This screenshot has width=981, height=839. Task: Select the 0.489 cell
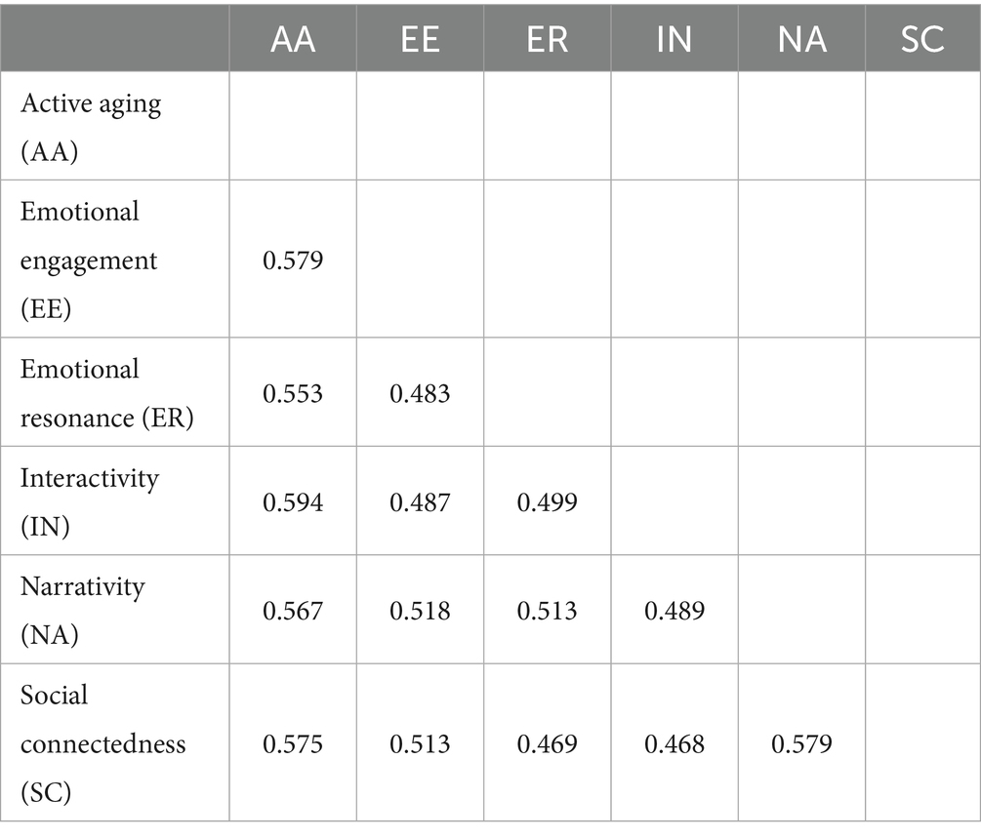point(674,611)
